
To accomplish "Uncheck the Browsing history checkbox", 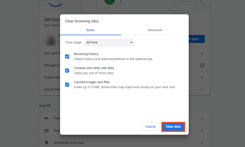I will coord(67,57).
